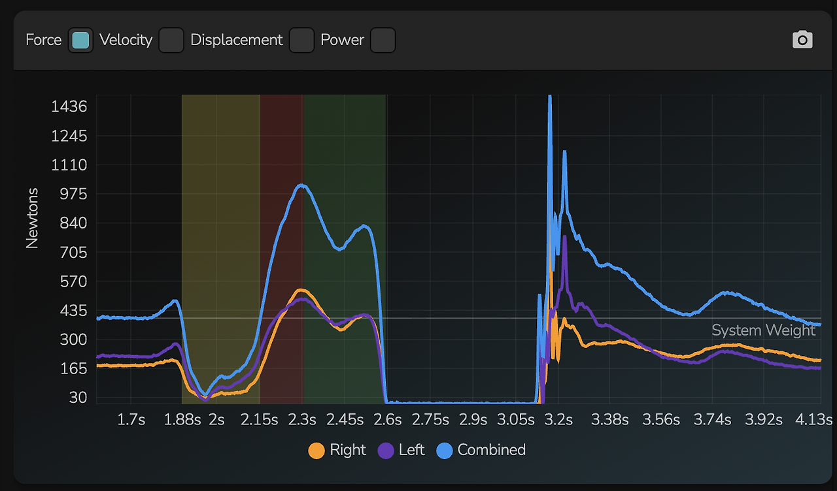Click the 2.15s time axis label
Screen dimensions: 837x491
(260, 419)
